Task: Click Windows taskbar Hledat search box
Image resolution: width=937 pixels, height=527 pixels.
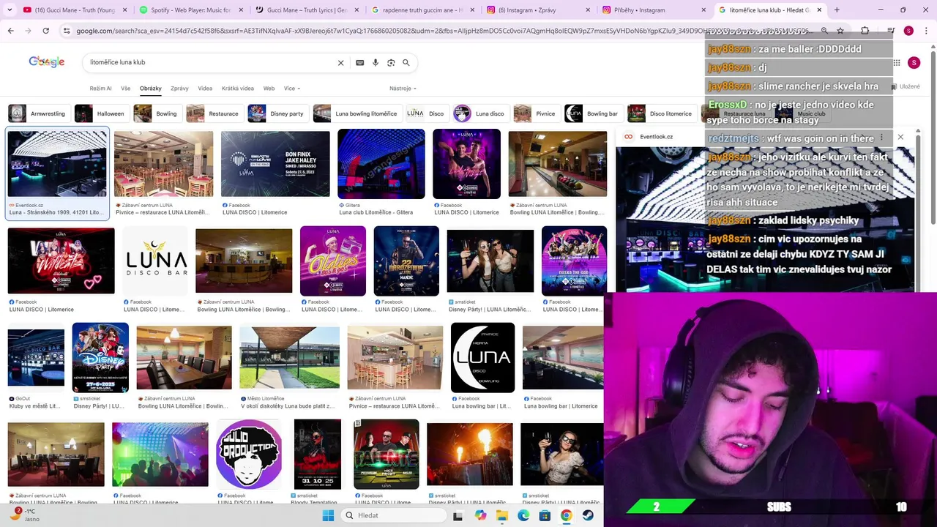Action: pos(392,515)
